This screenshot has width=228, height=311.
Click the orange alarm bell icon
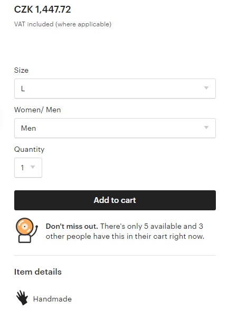(26, 230)
